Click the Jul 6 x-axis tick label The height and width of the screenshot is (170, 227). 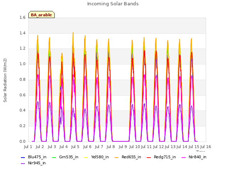pos(87,147)
